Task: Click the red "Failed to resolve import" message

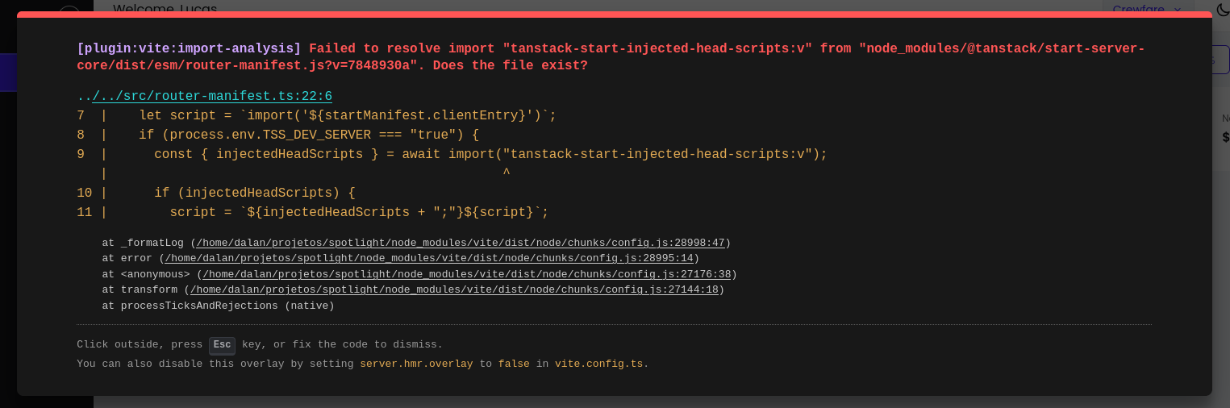Action: [611, 56]
